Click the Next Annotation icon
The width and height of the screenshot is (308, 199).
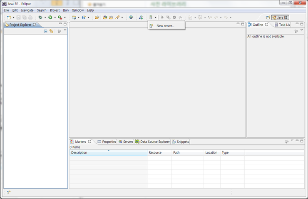(x=190, y=17)
